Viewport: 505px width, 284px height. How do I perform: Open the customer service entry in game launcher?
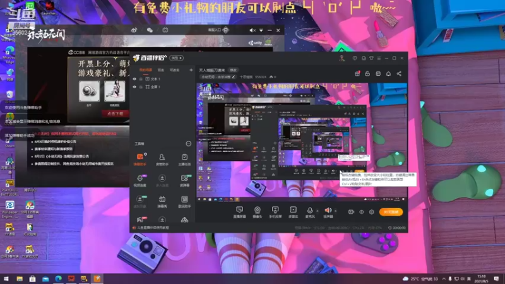(x=218, y=30)
